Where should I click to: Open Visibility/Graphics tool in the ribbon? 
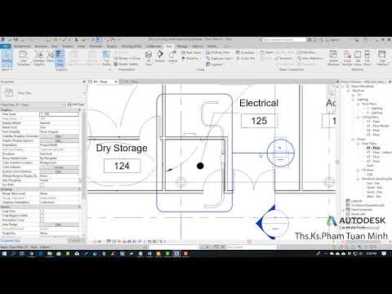[x=39, y=58]
